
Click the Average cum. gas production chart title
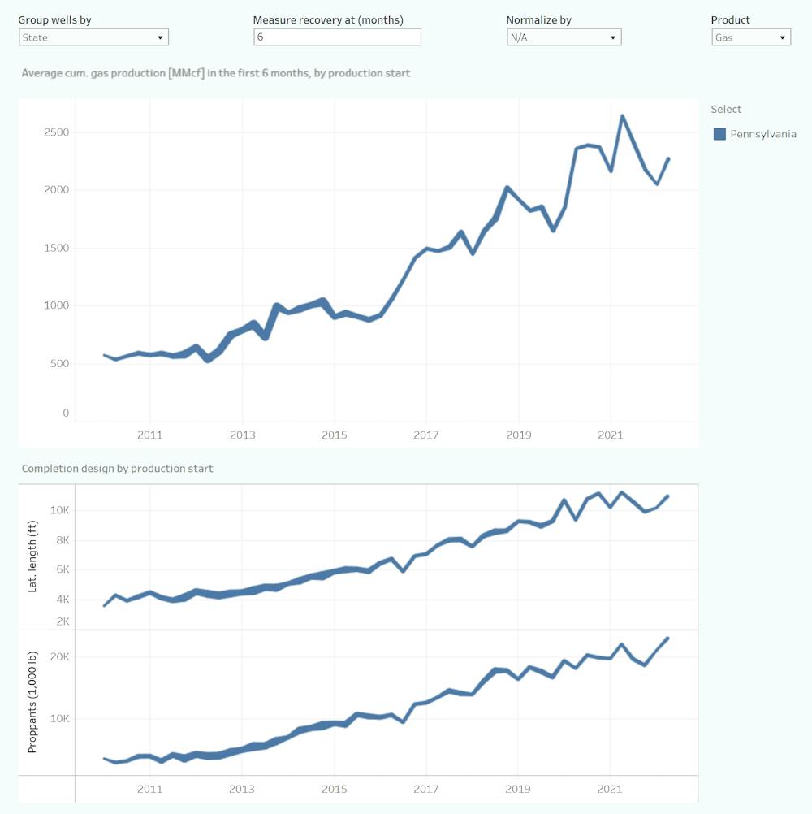tap(215, 73)
